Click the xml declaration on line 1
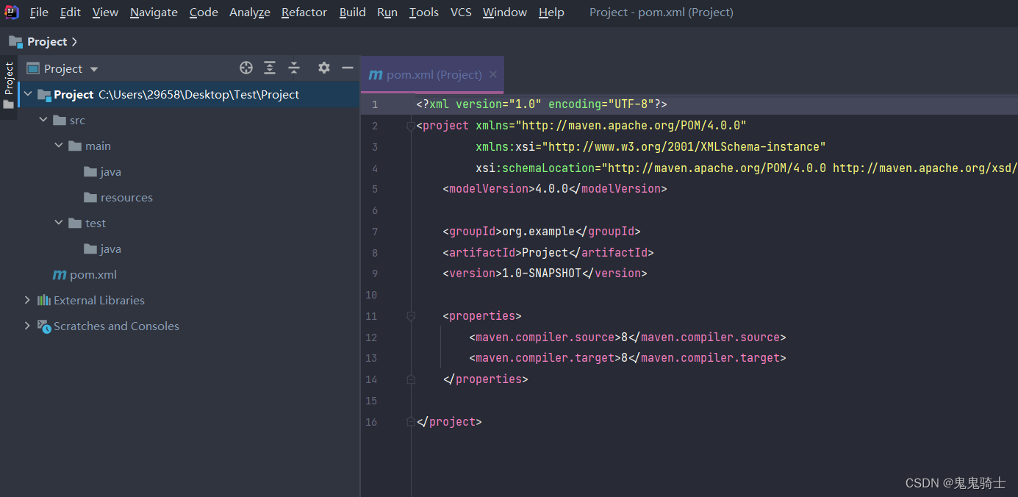Screen dimensions: 1018x497 [542, 104]
